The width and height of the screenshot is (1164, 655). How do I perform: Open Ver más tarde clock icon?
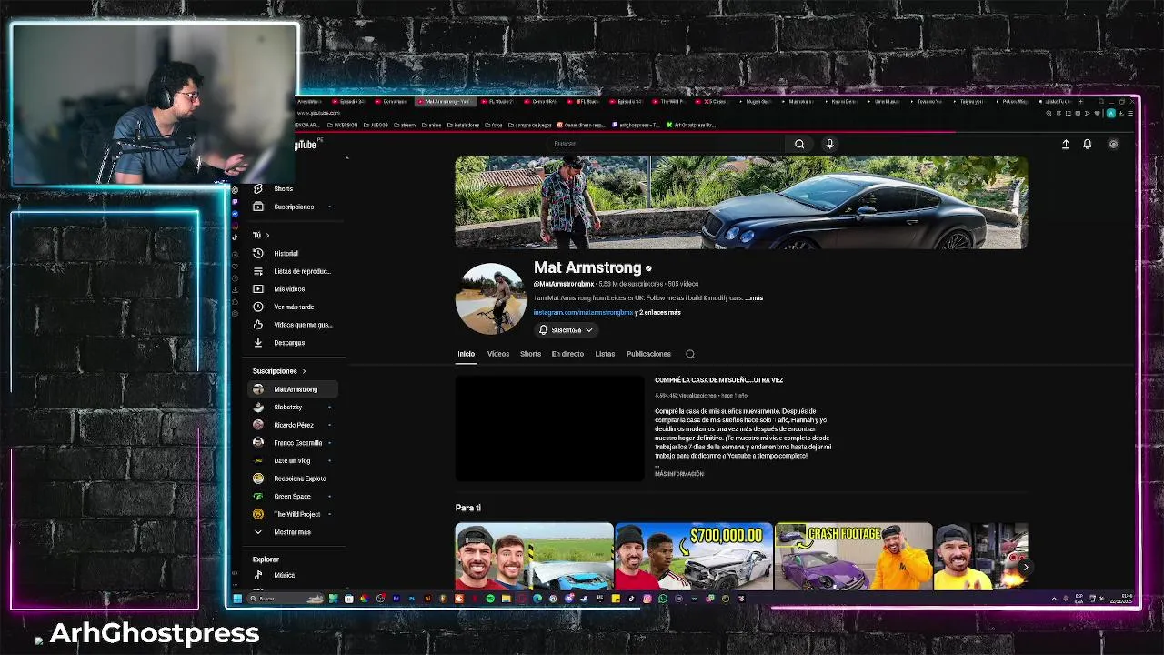click(258, 307)
